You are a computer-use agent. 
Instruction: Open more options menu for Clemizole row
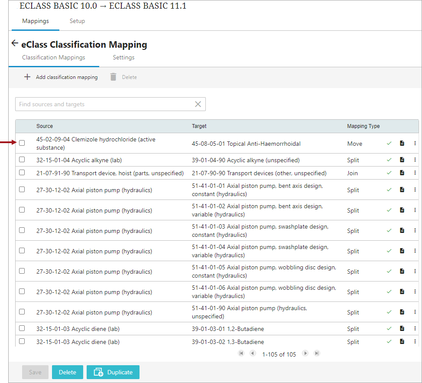pyautogui.click(x=415, y=143)
